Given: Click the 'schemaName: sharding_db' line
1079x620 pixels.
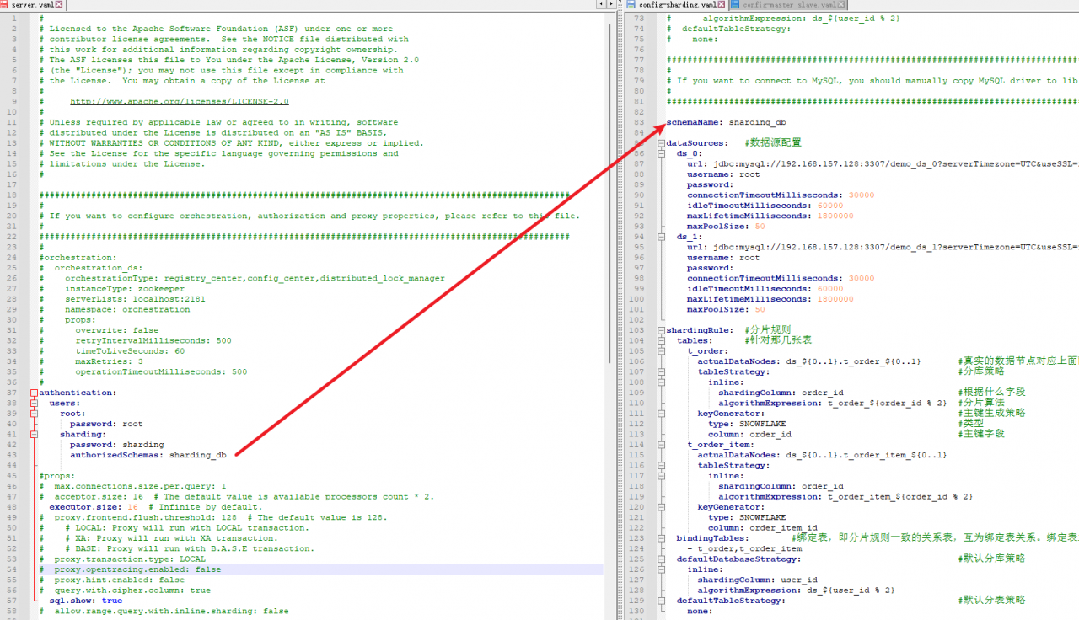Looking at the screenshot, I should coord(726,122).
